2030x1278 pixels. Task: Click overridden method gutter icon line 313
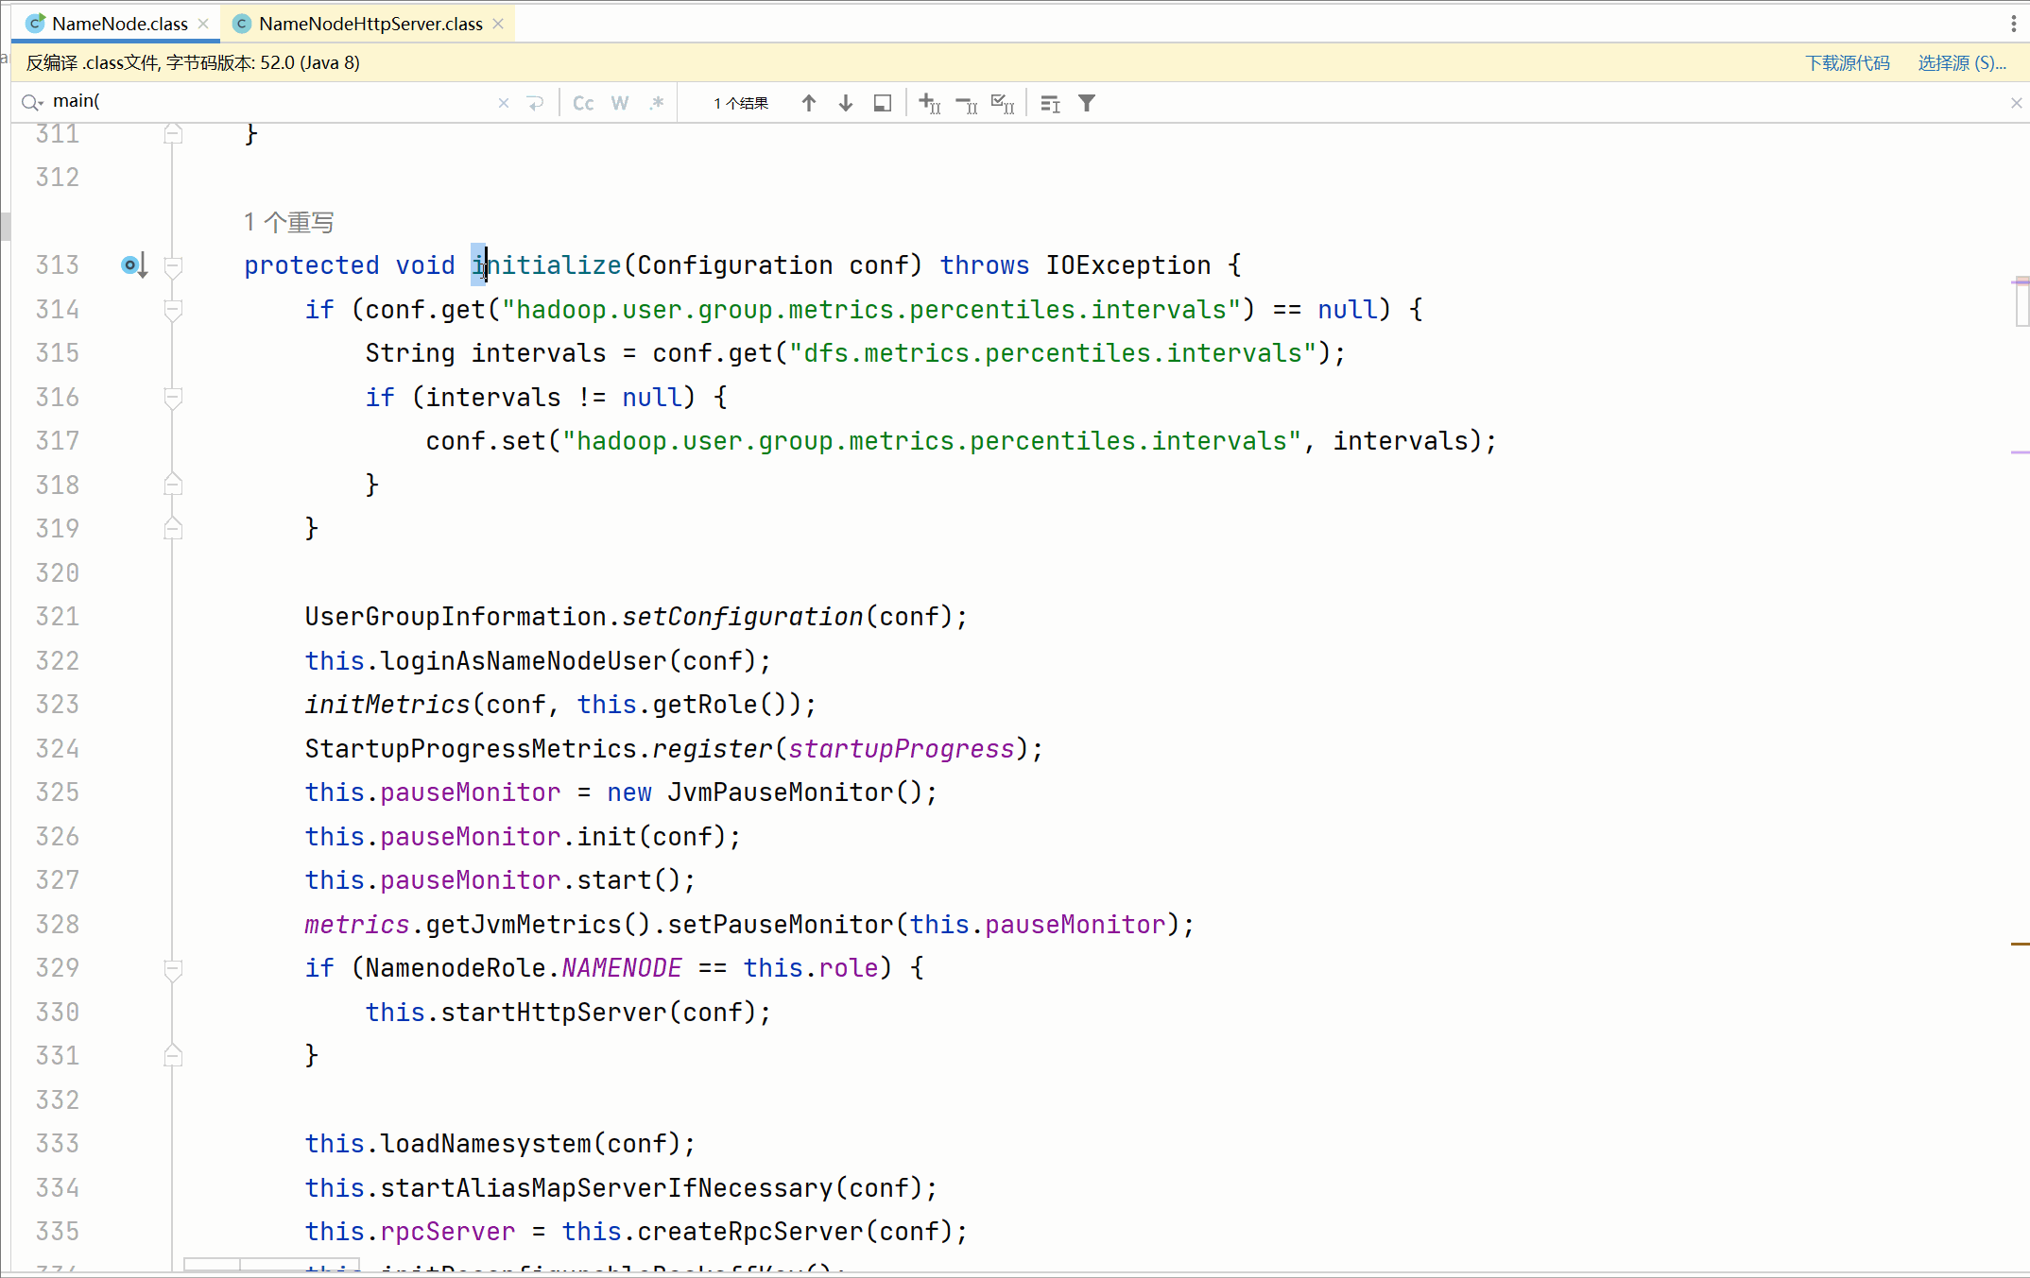click(x=133, y=265)
